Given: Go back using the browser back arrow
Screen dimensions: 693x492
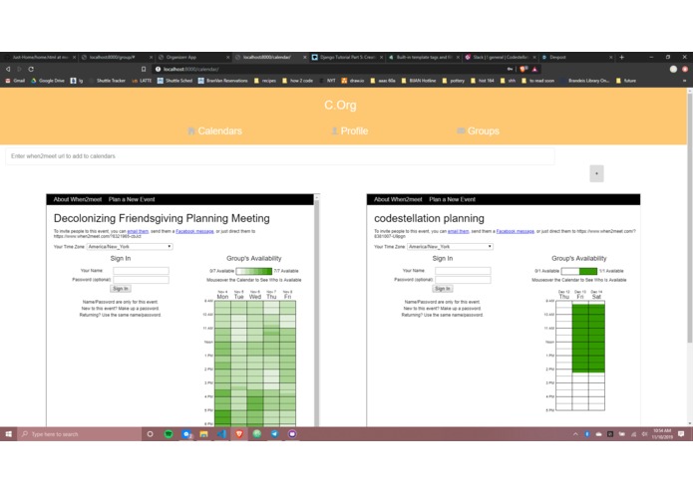Looking at the screenshot, I should coord(8,70).
